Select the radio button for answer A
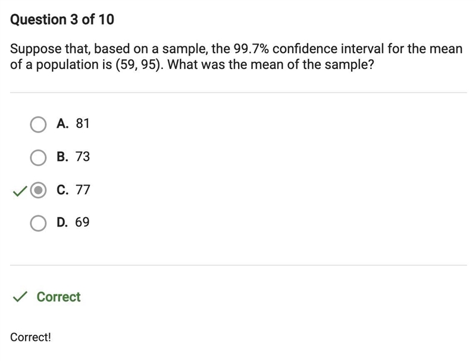476x361 pixels. 38,124
